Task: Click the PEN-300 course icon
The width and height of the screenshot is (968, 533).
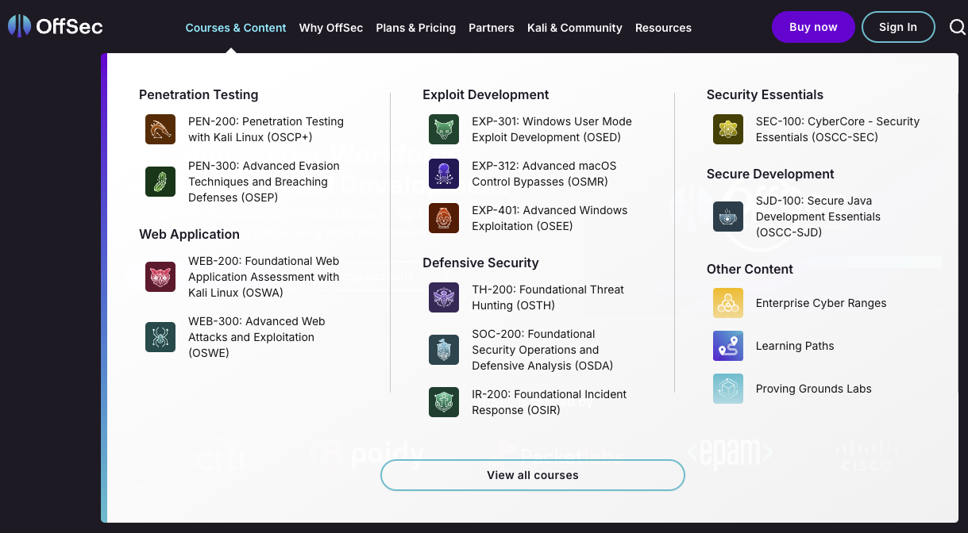Action: 160,182
